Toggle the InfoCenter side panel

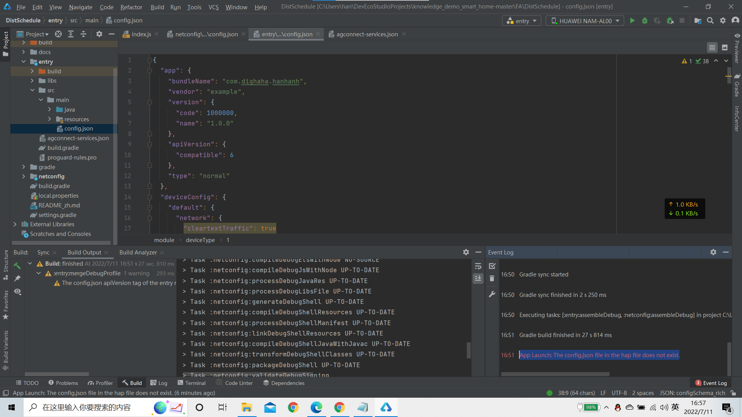tap(737, 119)
